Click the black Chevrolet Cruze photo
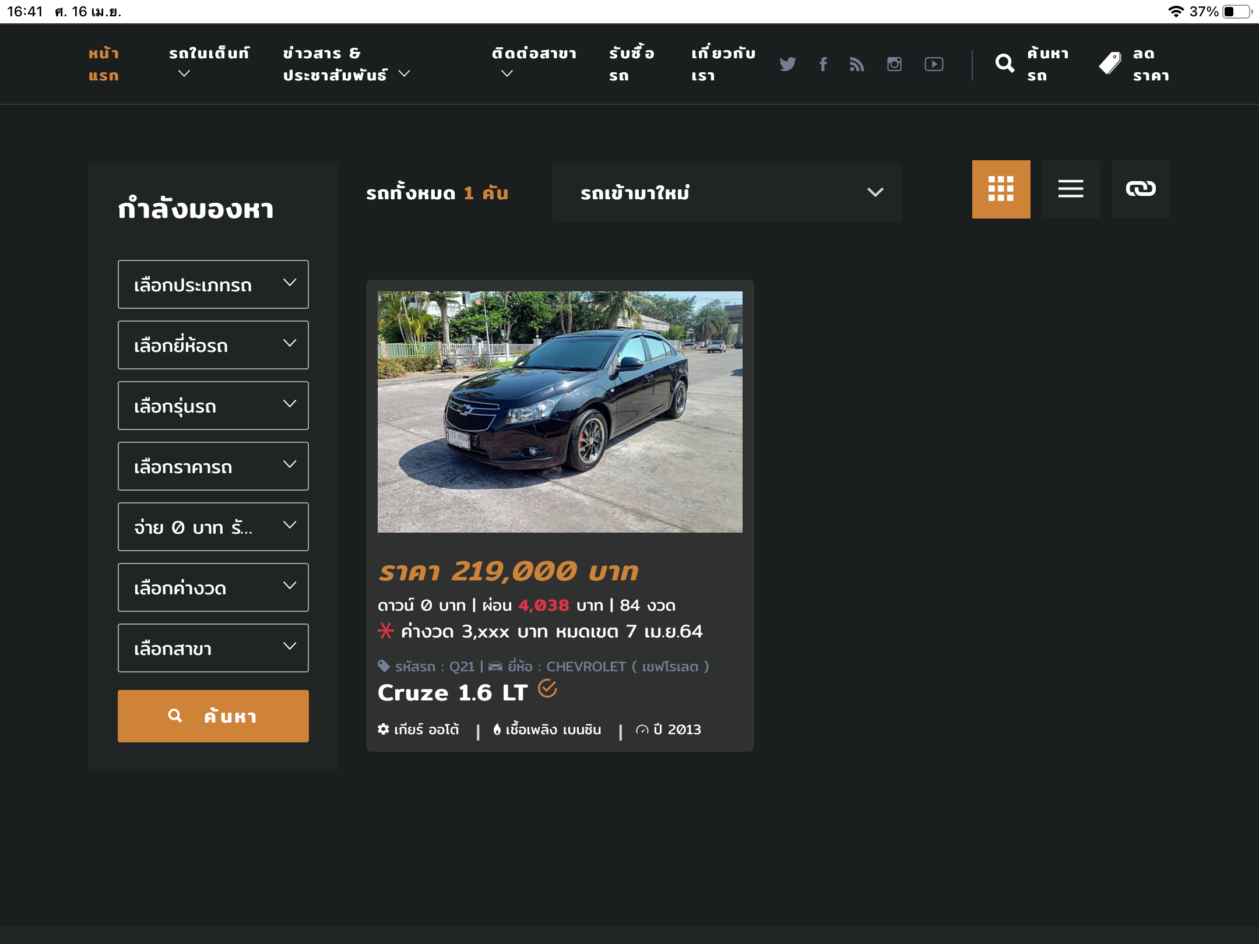Screen dimensions: 1259x944 [x=560, y=411]
